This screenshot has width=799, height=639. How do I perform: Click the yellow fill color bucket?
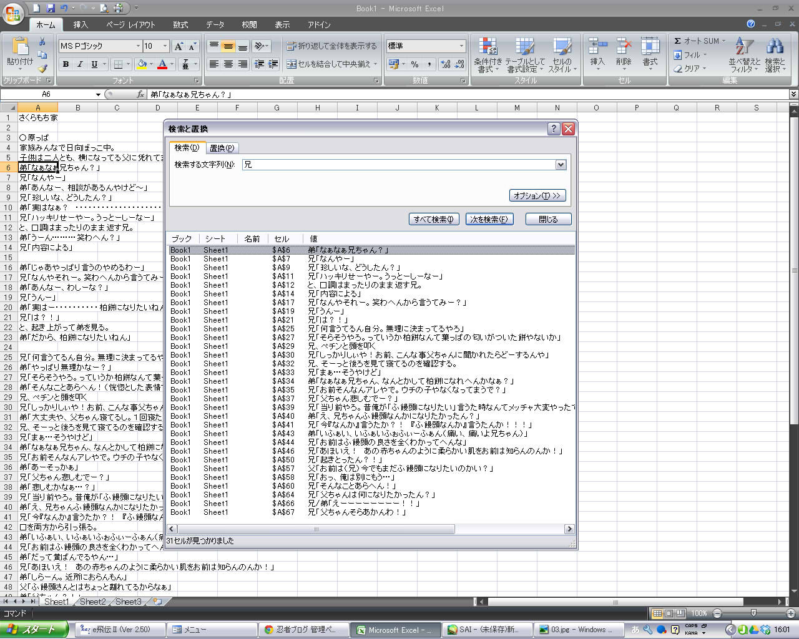142,64
